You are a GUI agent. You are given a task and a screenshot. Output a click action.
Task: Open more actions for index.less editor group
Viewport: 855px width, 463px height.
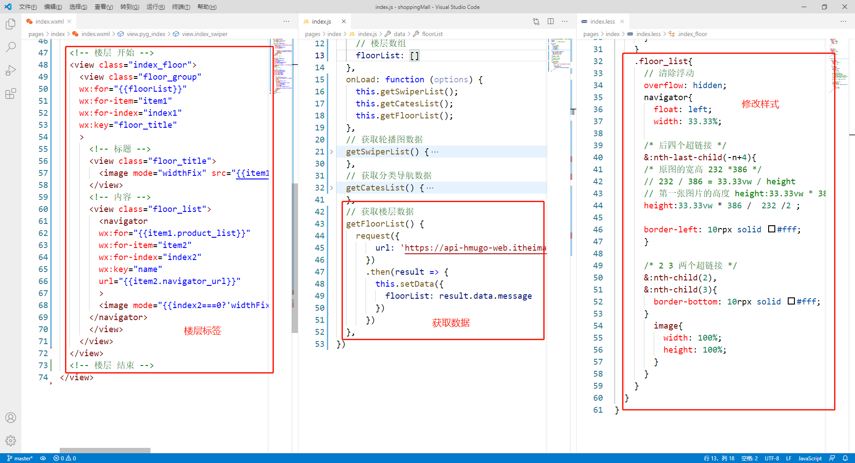843,21
